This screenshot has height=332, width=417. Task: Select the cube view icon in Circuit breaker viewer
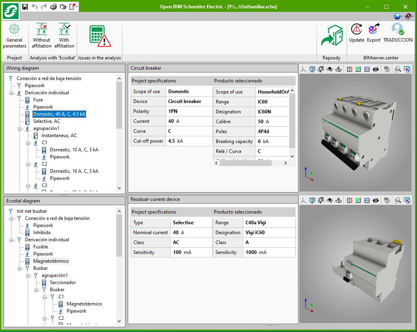tap(312, 69)
